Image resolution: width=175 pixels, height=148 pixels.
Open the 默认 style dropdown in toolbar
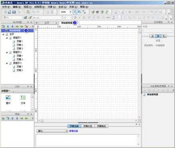pyautogui.click(x=22, y=18)
